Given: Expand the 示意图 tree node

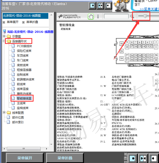Looking at the screenshot, I should (4, 36).
